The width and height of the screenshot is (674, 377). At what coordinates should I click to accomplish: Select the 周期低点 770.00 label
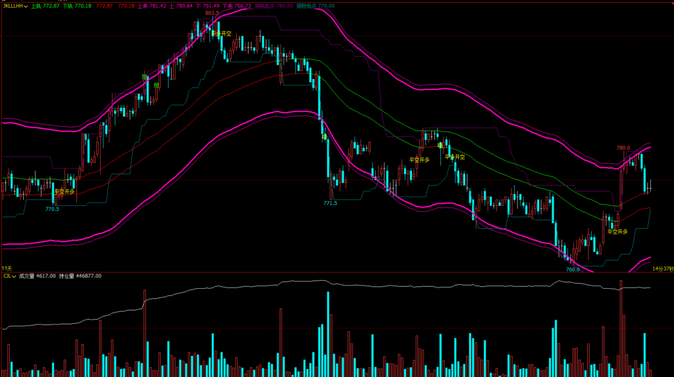click(x=317, y=5)
